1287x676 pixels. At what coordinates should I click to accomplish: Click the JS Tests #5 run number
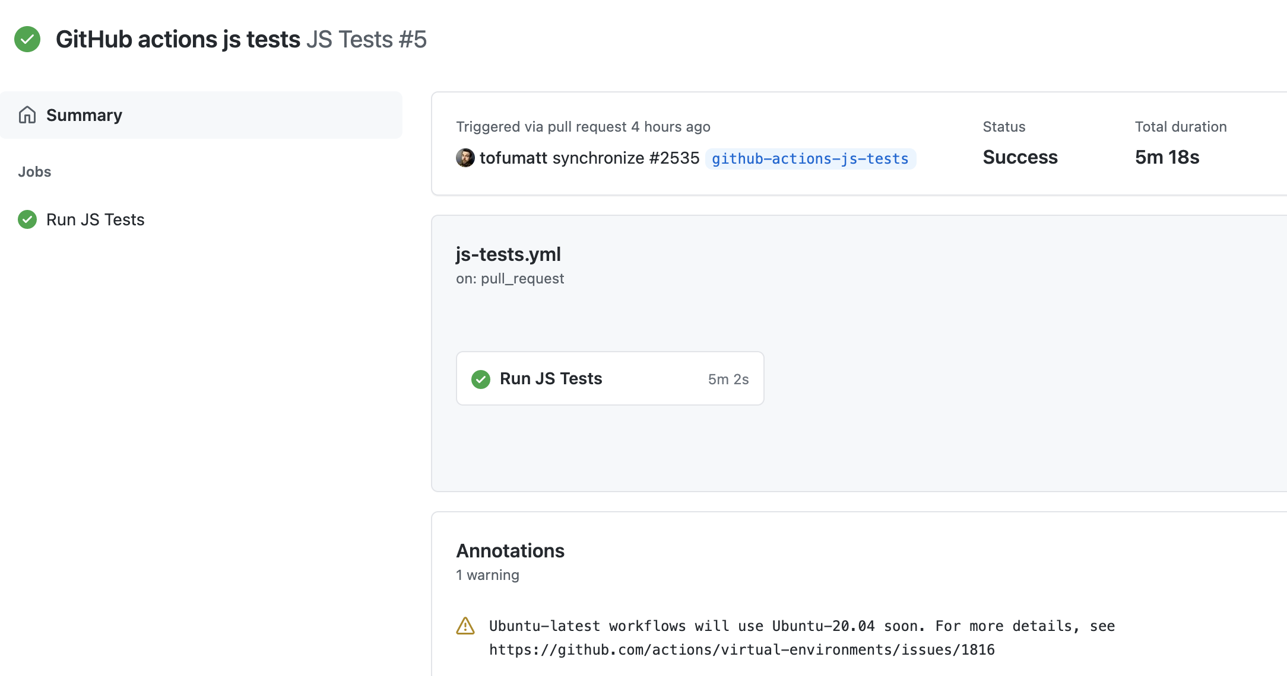366,39
